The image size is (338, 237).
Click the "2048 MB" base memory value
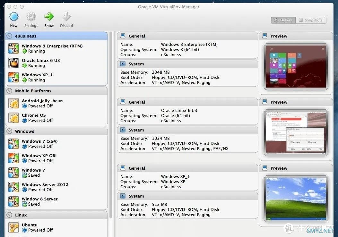(x=161, y=72)
